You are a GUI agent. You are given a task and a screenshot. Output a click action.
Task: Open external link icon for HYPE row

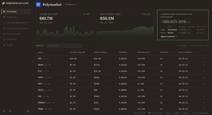[204, 77]
